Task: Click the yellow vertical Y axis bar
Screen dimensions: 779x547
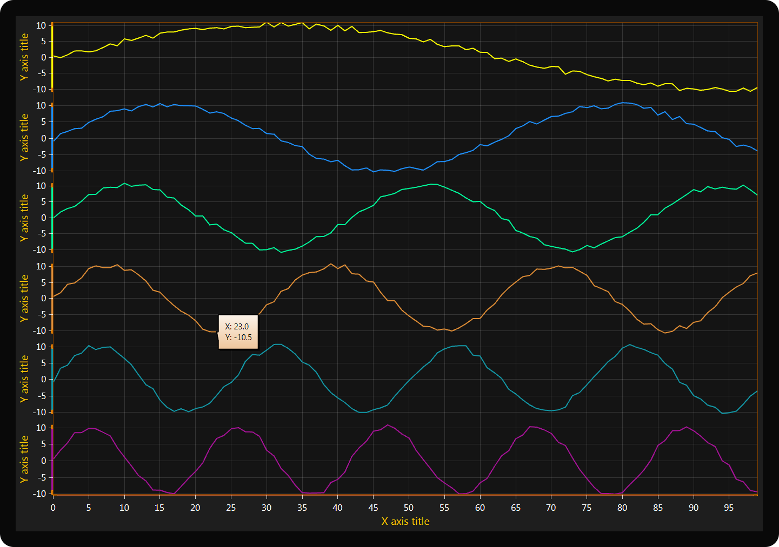Action: coord(52,57)
